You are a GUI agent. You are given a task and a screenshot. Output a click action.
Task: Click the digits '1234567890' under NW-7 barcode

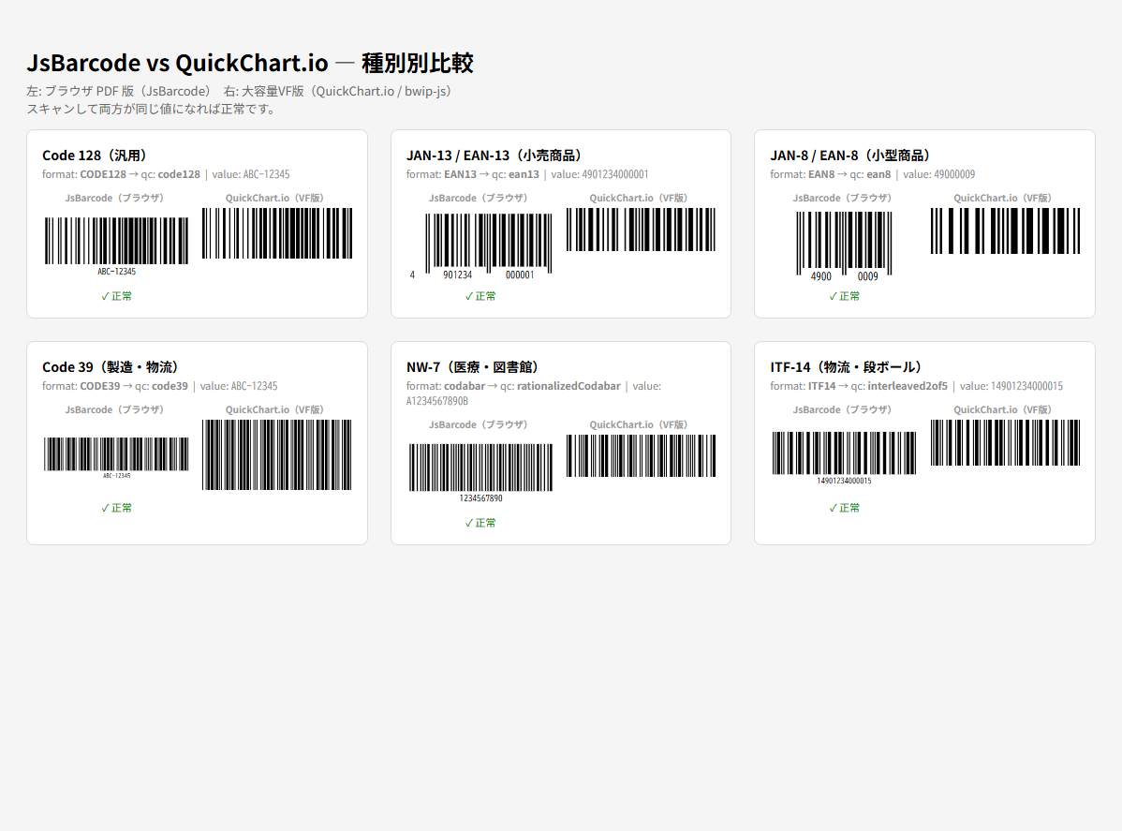coord(480,498)
